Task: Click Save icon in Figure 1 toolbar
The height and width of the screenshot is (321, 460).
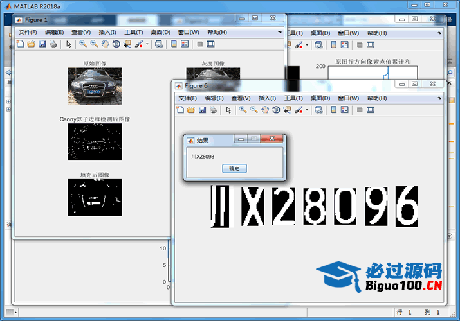Action: click(42, 44)
